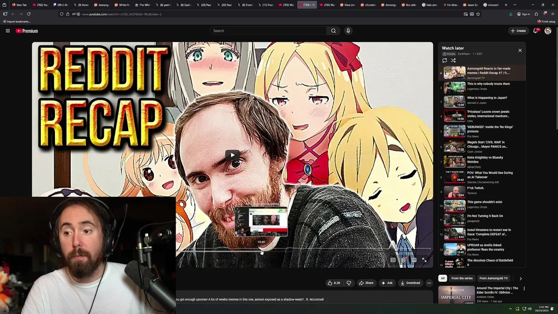Toggle shuffle in Watch later playlist

(x=453, y=61)
